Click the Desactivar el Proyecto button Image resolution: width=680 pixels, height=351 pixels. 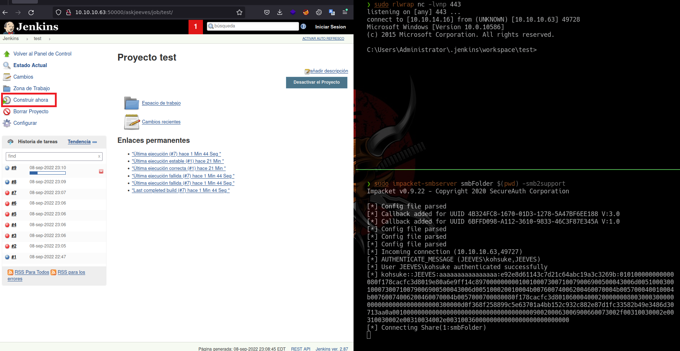click(317, 82)
